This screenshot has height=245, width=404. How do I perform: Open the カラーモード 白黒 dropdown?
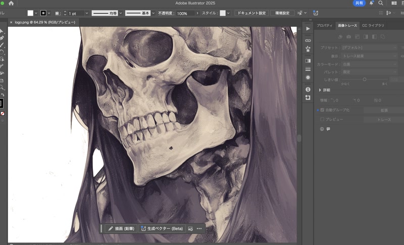pyautogui.click(x=369, y=64)
